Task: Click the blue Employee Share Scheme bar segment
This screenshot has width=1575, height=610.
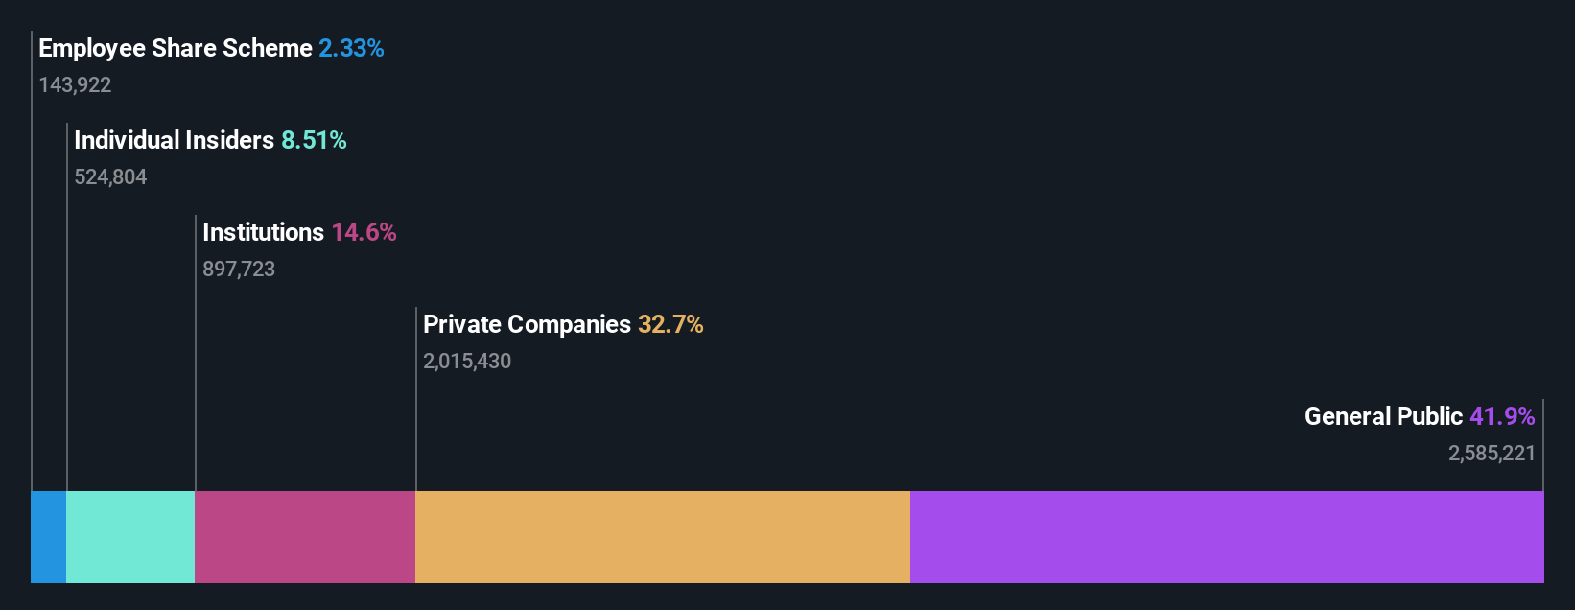Action: tap(49, 537)
